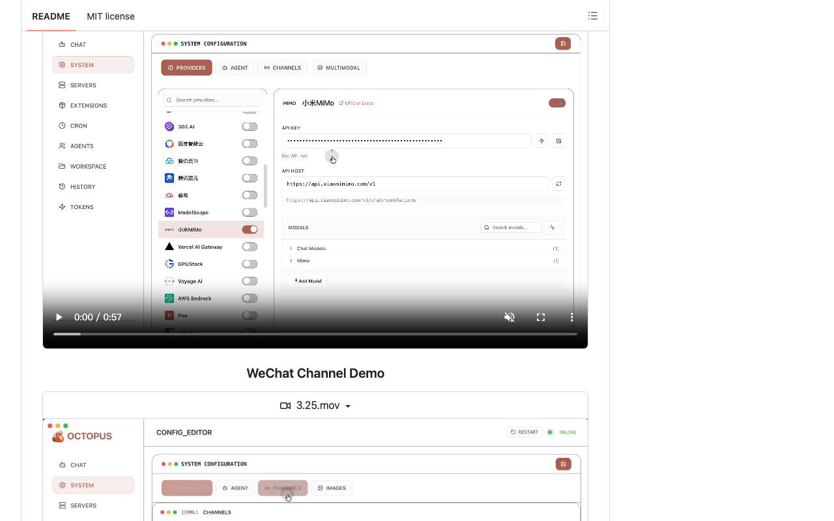Screen dimensions: 834x521
Task: Open the Official Docs link
Action: (x=356, y=103)
